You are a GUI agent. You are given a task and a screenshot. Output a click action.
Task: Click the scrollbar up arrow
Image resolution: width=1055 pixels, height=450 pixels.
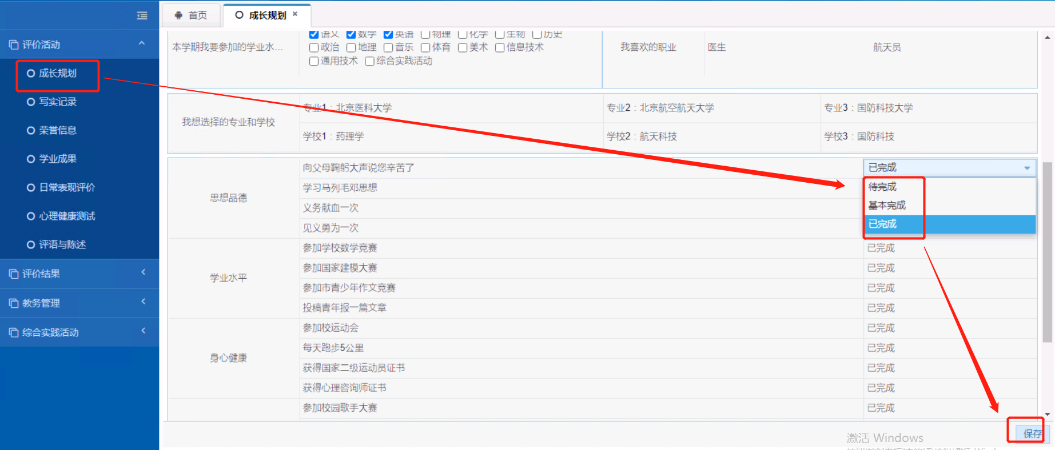coord(1048,37)
